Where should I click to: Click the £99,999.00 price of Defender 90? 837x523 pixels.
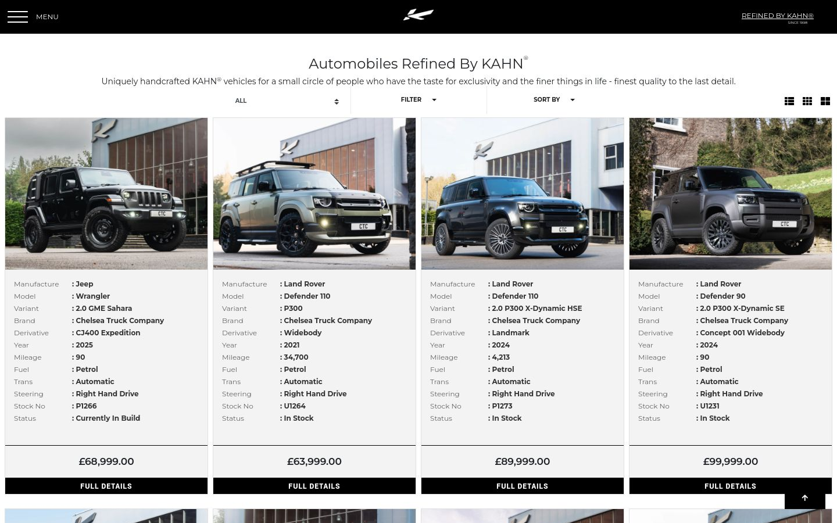pos(731,461)
